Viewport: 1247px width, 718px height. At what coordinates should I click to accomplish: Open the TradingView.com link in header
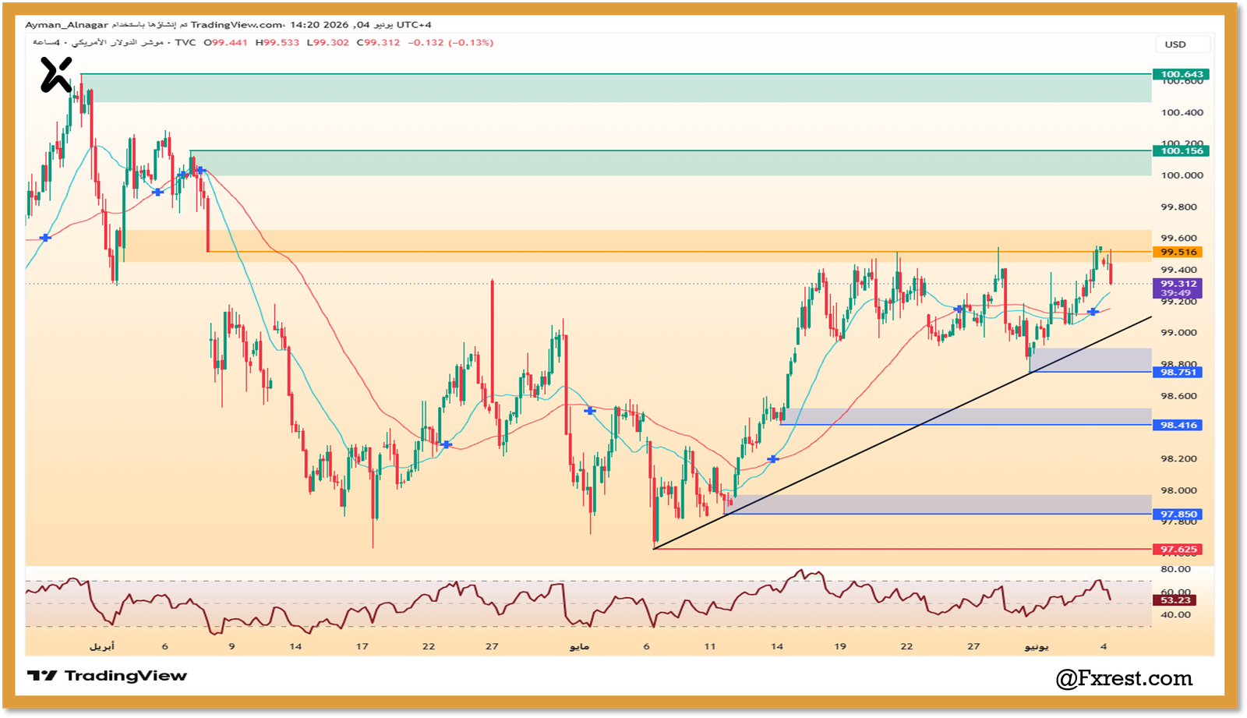[x=236, y=25]
